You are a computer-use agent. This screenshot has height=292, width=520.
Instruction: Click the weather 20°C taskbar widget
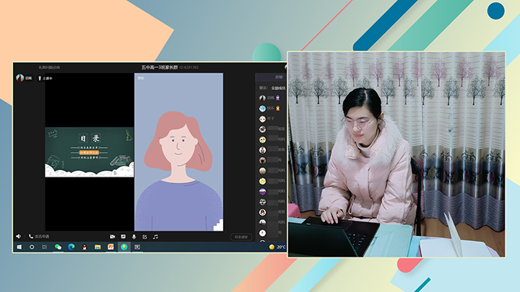click(277, 247)
